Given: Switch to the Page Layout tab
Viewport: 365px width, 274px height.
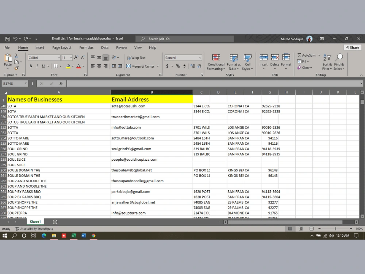Looking at the screenshot, I should pyautogui.click(x=62, y=47).
